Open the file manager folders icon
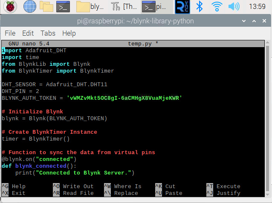 (46, 6)
